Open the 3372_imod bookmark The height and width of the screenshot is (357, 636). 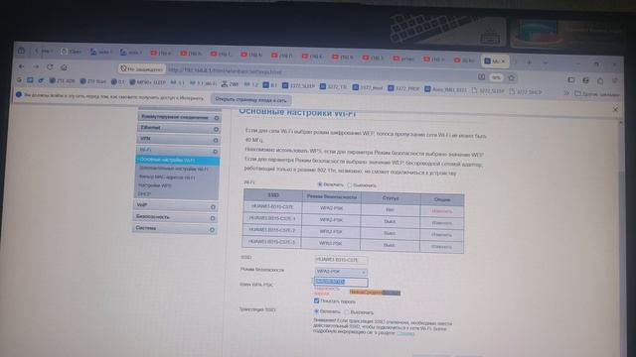click(368, 87)
